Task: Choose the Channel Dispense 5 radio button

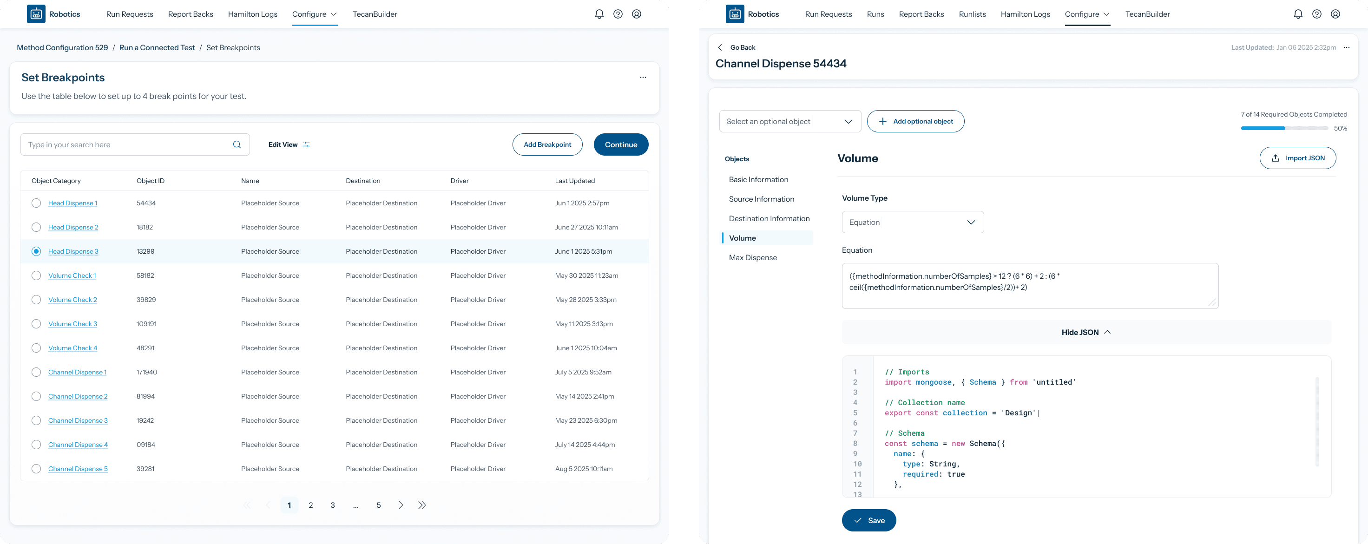Action: 36,469
